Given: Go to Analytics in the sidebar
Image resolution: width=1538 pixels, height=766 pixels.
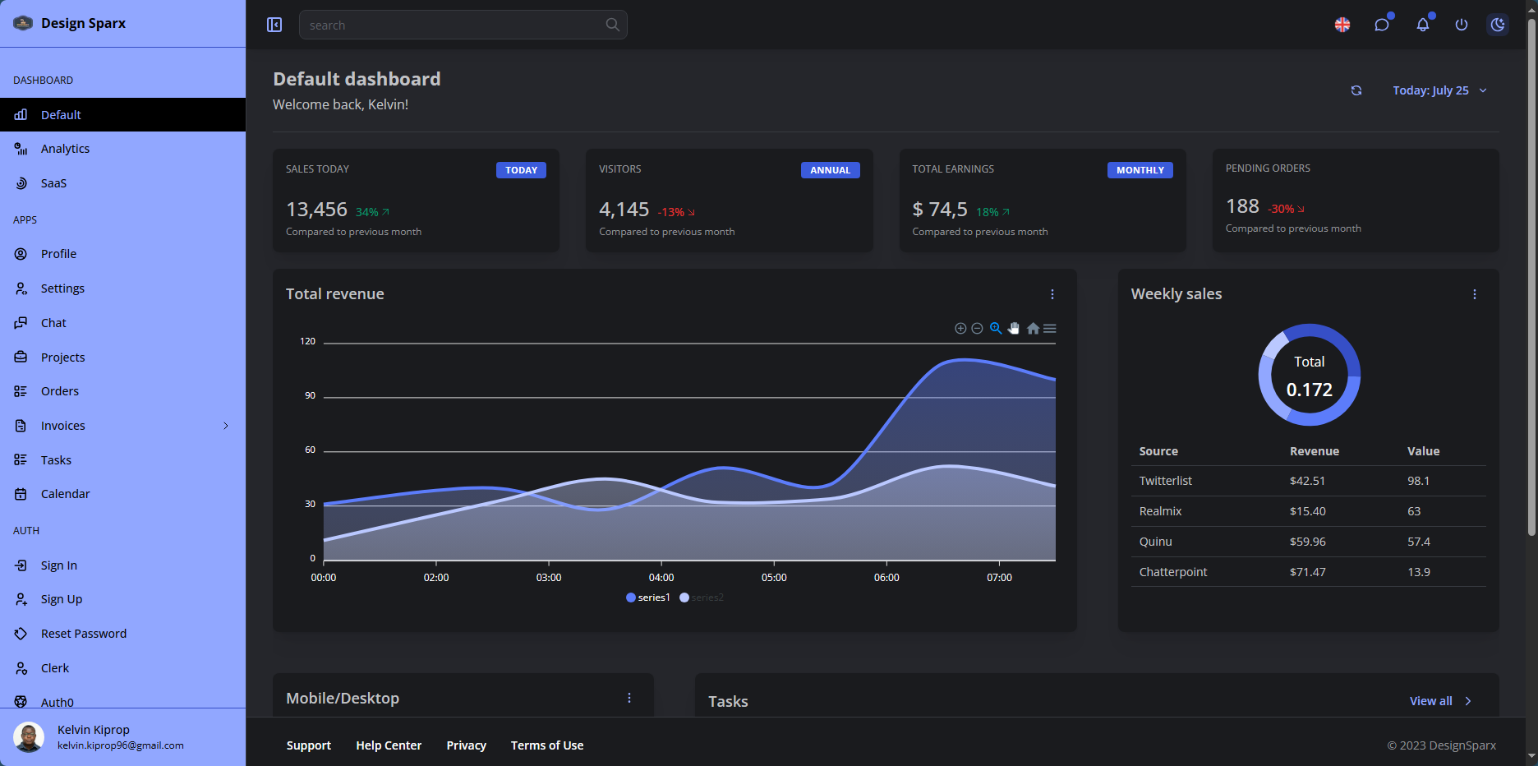Looking at the screenshot, I should pyautogui.click(x=66, y=149).
